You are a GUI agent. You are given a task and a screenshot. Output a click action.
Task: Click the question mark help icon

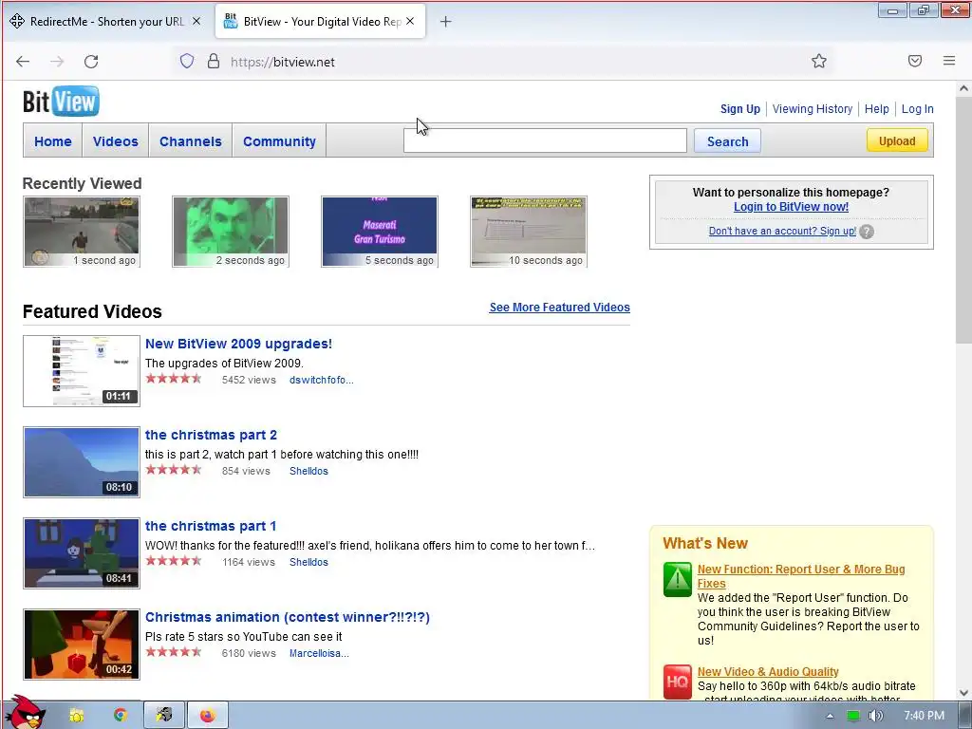[x=867, y=232]
